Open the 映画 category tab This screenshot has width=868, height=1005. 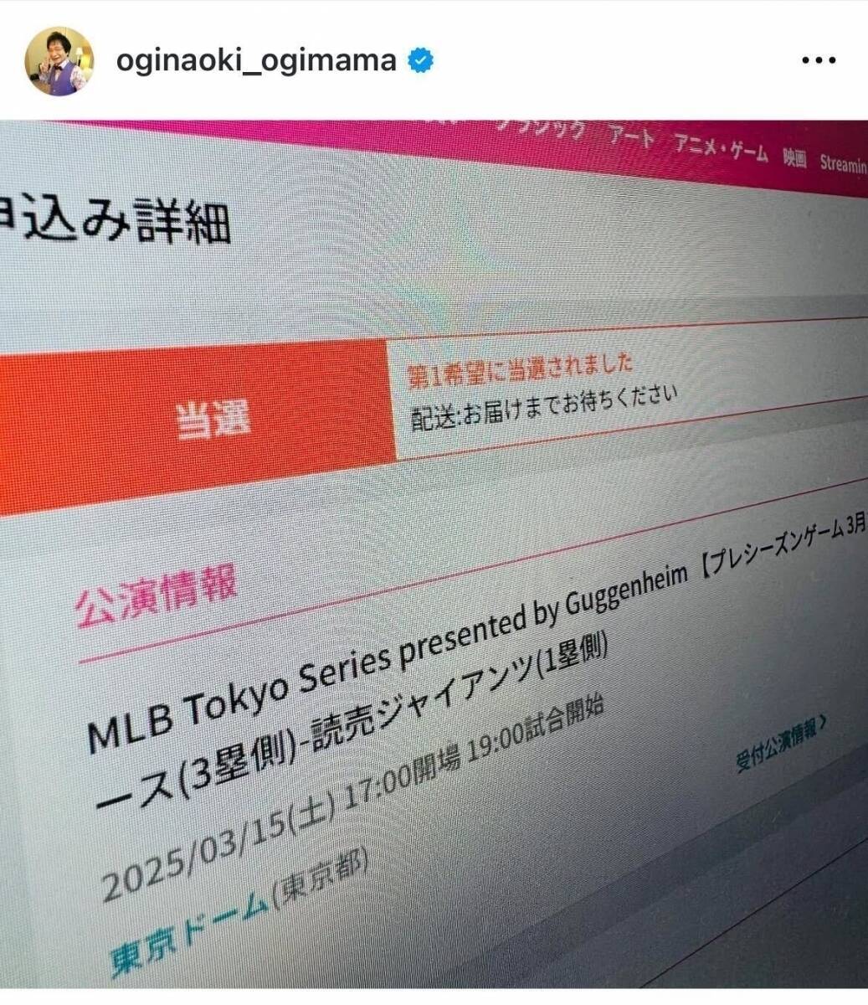[795, 160]
